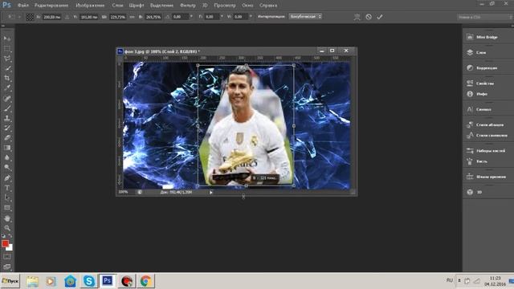Select the Lasso tool
This screenshot has height=289, width=514.
click(x=7, y=59)
